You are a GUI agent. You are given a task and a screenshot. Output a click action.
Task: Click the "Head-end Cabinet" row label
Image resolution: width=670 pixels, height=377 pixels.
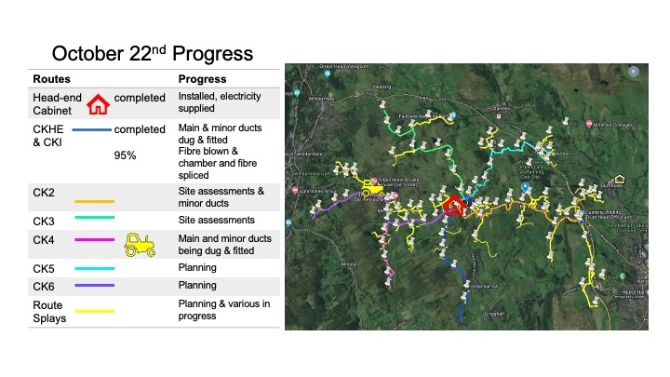coord(58,104)
